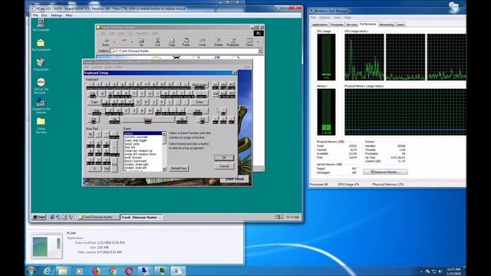This screenshot has width=491, height=276.
Task: Open the MSN setup desktop icon
Action: tap(41, 85)
